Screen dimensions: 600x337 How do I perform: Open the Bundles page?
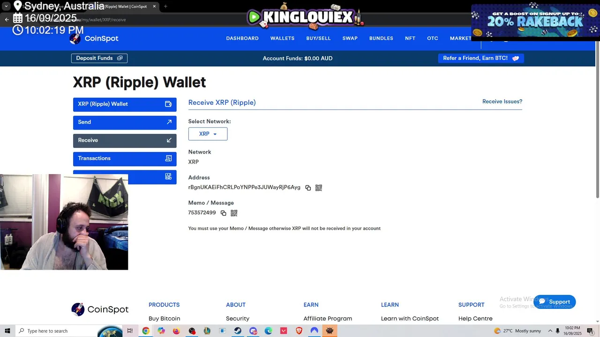pyautogui.click(x=381, y=38)
